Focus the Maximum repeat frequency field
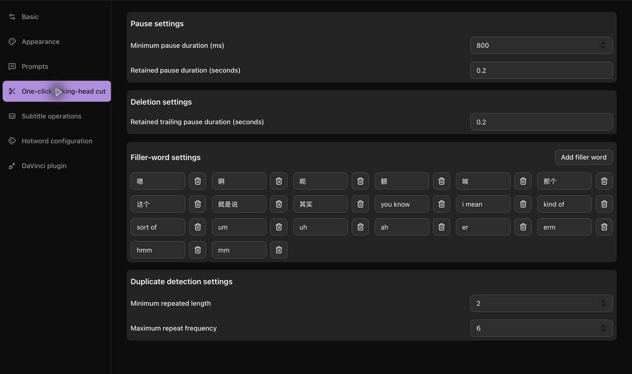 (x=541, y=328)
